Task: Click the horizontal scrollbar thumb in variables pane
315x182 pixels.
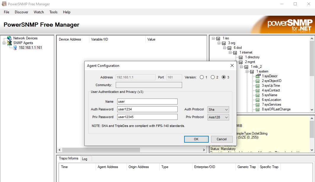Action: coord(101,150)
